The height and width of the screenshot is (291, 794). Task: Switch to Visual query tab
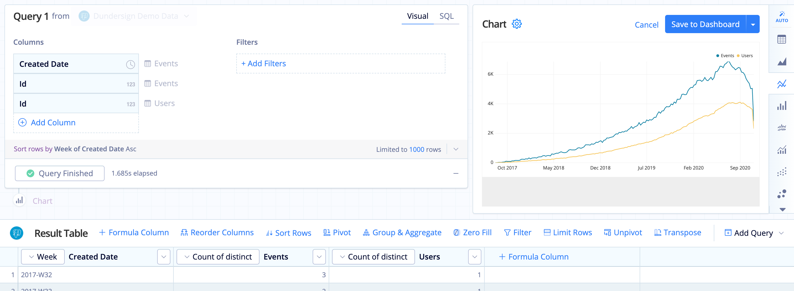tap(417, 16)
